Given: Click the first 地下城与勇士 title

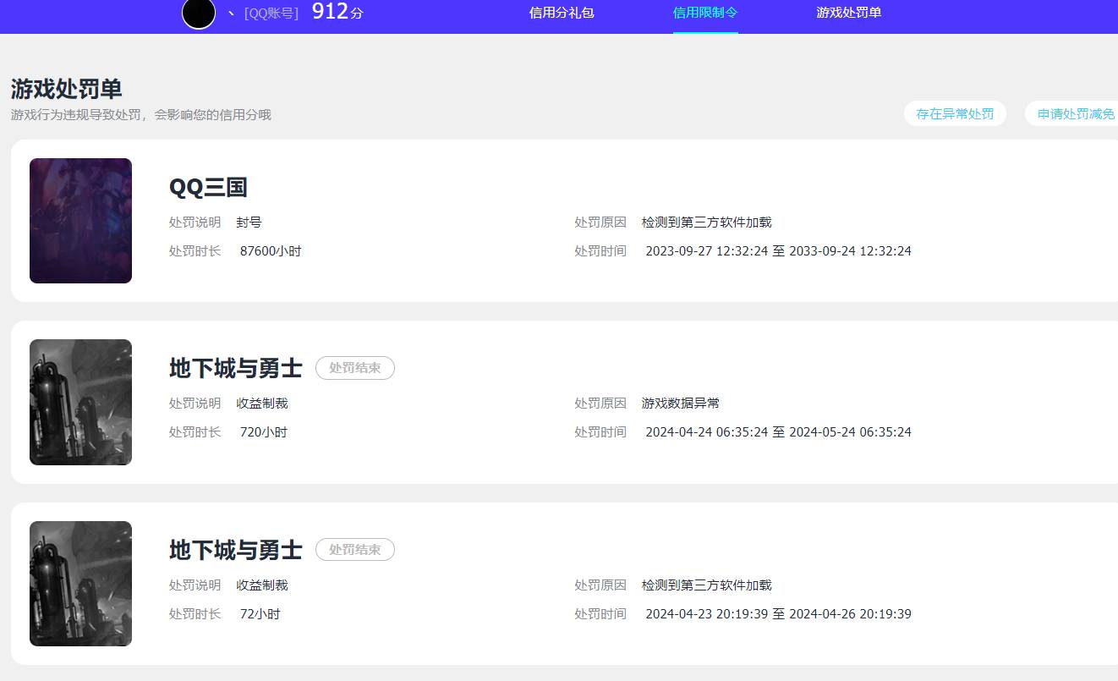Looking at the screenshot, I should 235,368.
